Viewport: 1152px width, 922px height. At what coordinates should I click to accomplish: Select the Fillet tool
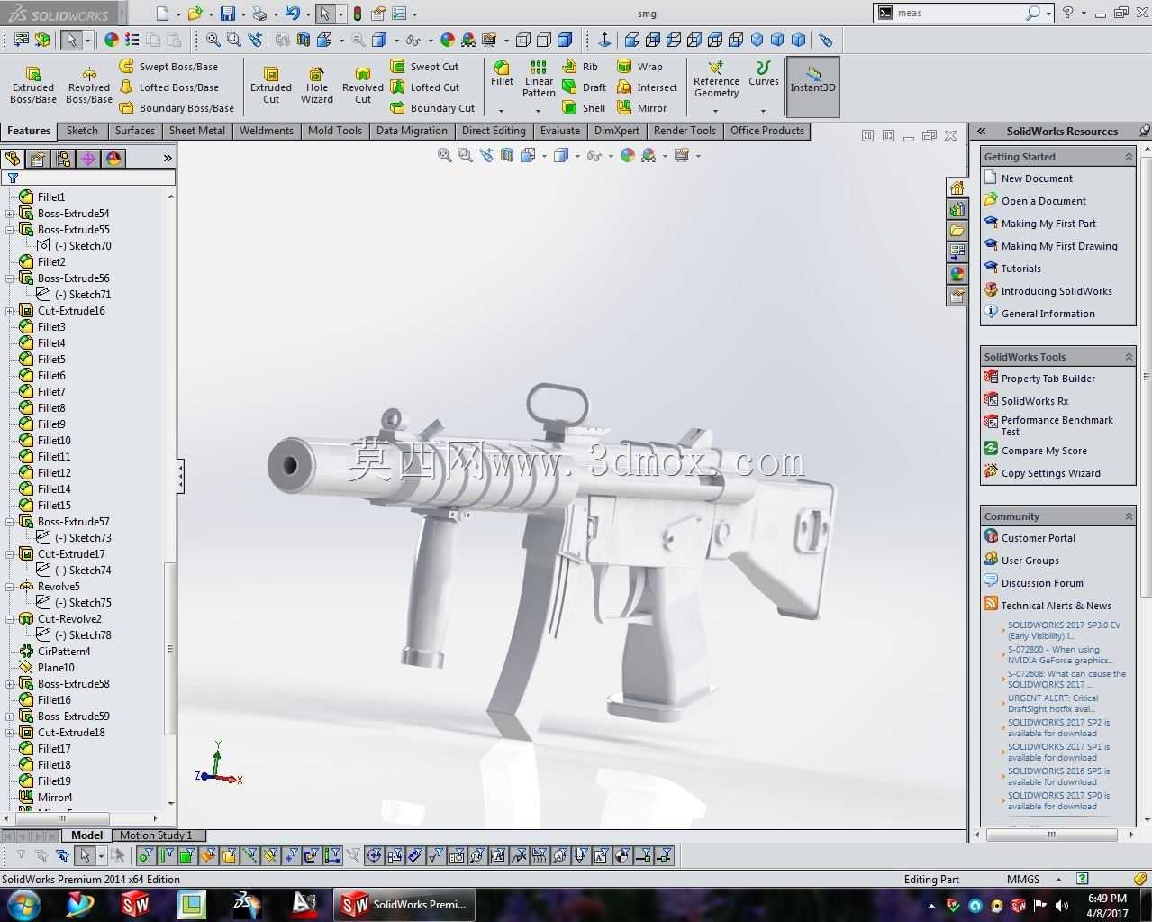point(502,73)
